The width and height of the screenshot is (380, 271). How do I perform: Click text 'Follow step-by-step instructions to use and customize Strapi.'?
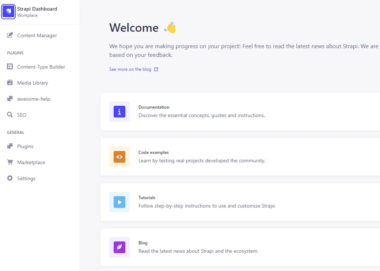[x=207, y=206]
